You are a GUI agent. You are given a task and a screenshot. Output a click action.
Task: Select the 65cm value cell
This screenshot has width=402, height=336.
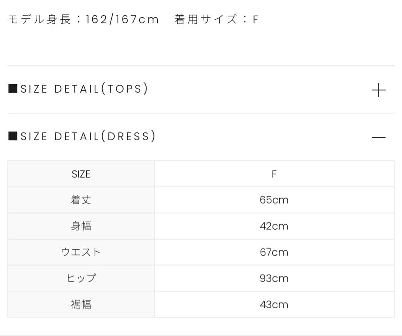[x=274, y=200]
